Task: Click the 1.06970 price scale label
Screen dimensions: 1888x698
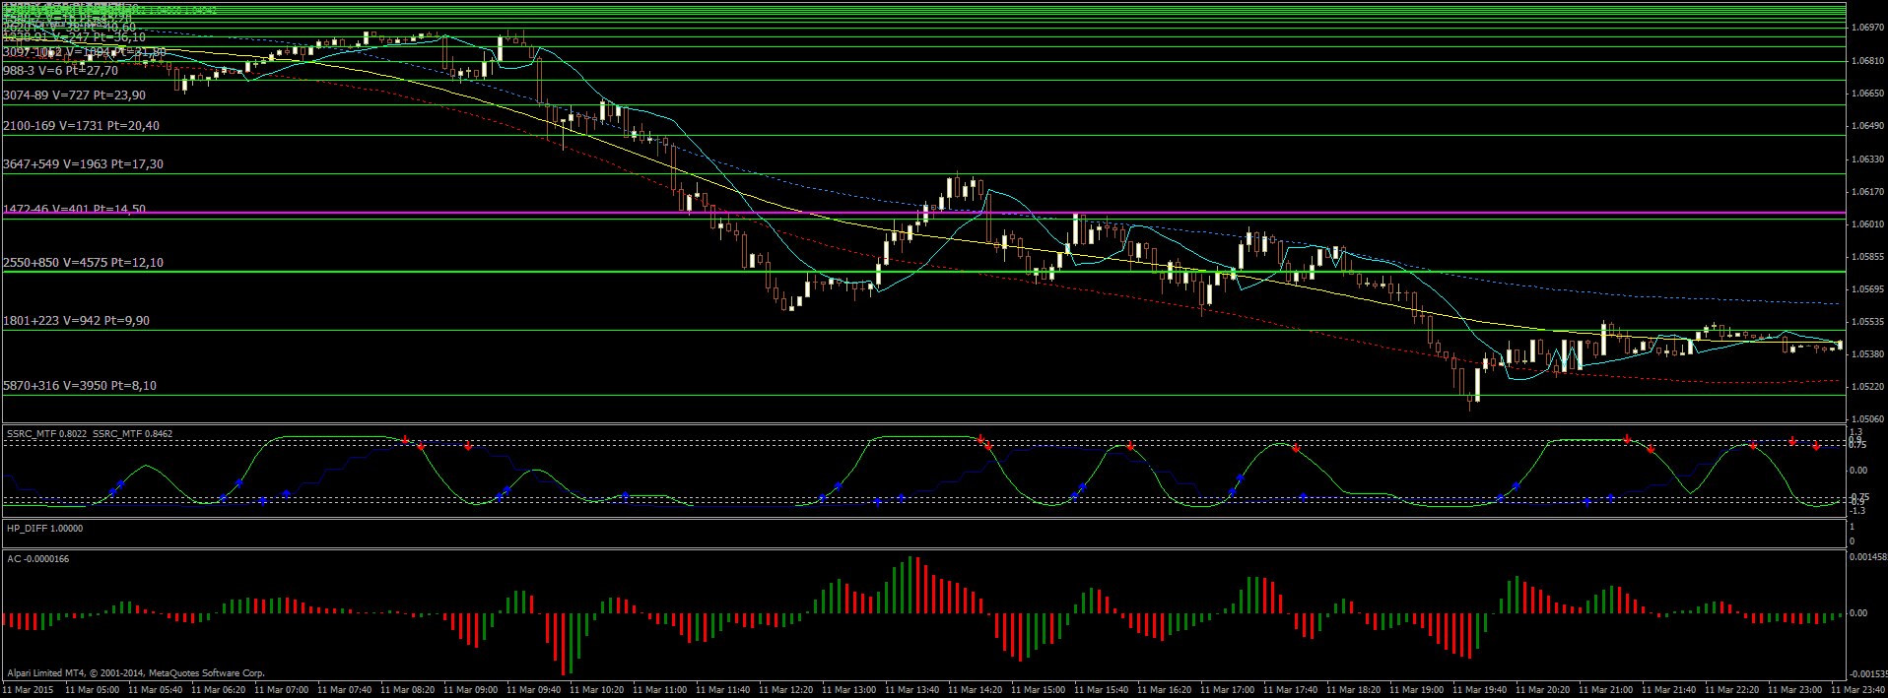Action: pyautogui.click(x=1867, y=28)
